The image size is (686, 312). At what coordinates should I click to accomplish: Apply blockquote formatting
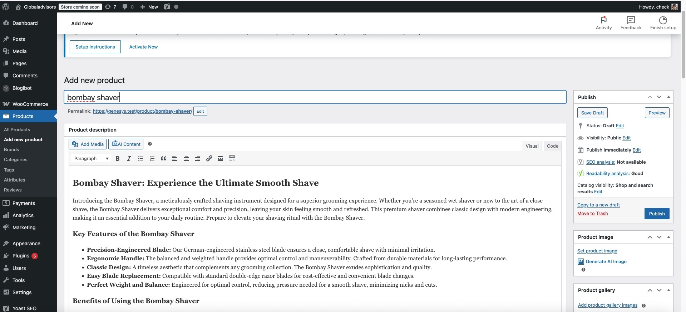163,159
